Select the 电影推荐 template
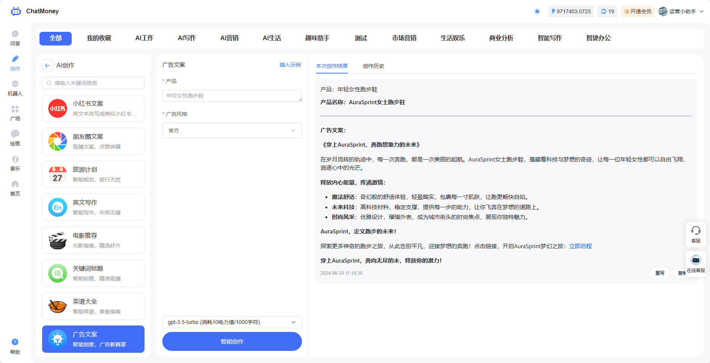The image size is (710, 363). (93, 240)
